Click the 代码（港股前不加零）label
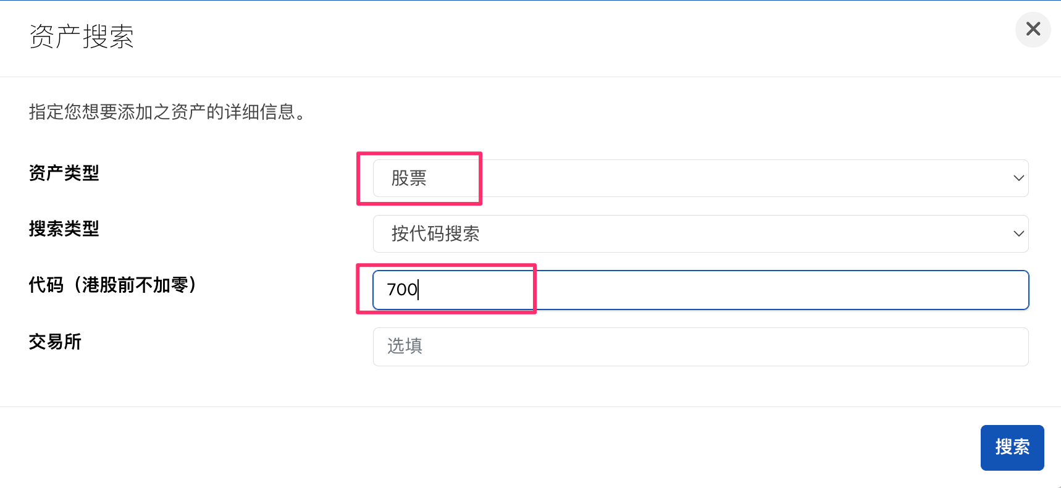 coord(112,285)
